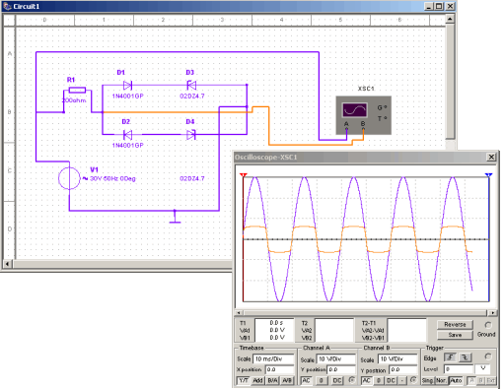Viewport: 504px width, 389px height.
Task: Click the oscilloscope display's left scroll arrow
Action: point(239,313)
